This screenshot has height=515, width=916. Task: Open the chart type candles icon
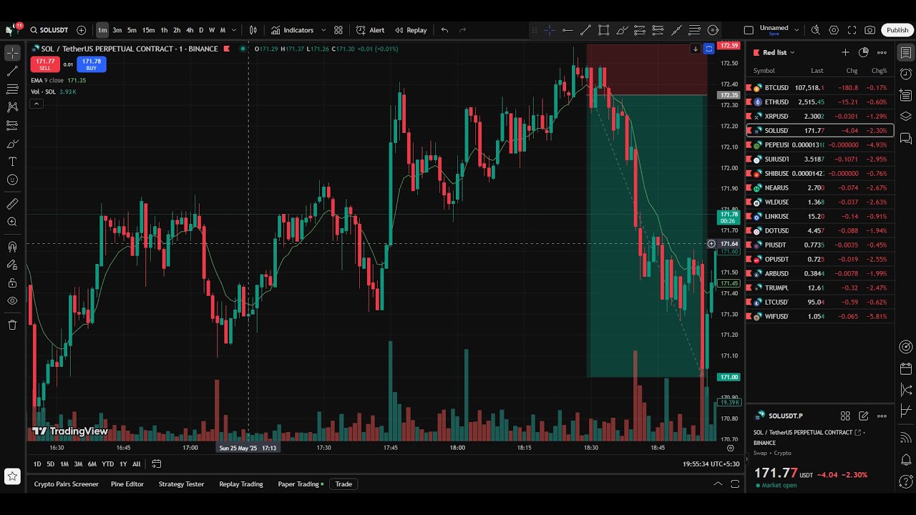[x=253, y=30]
